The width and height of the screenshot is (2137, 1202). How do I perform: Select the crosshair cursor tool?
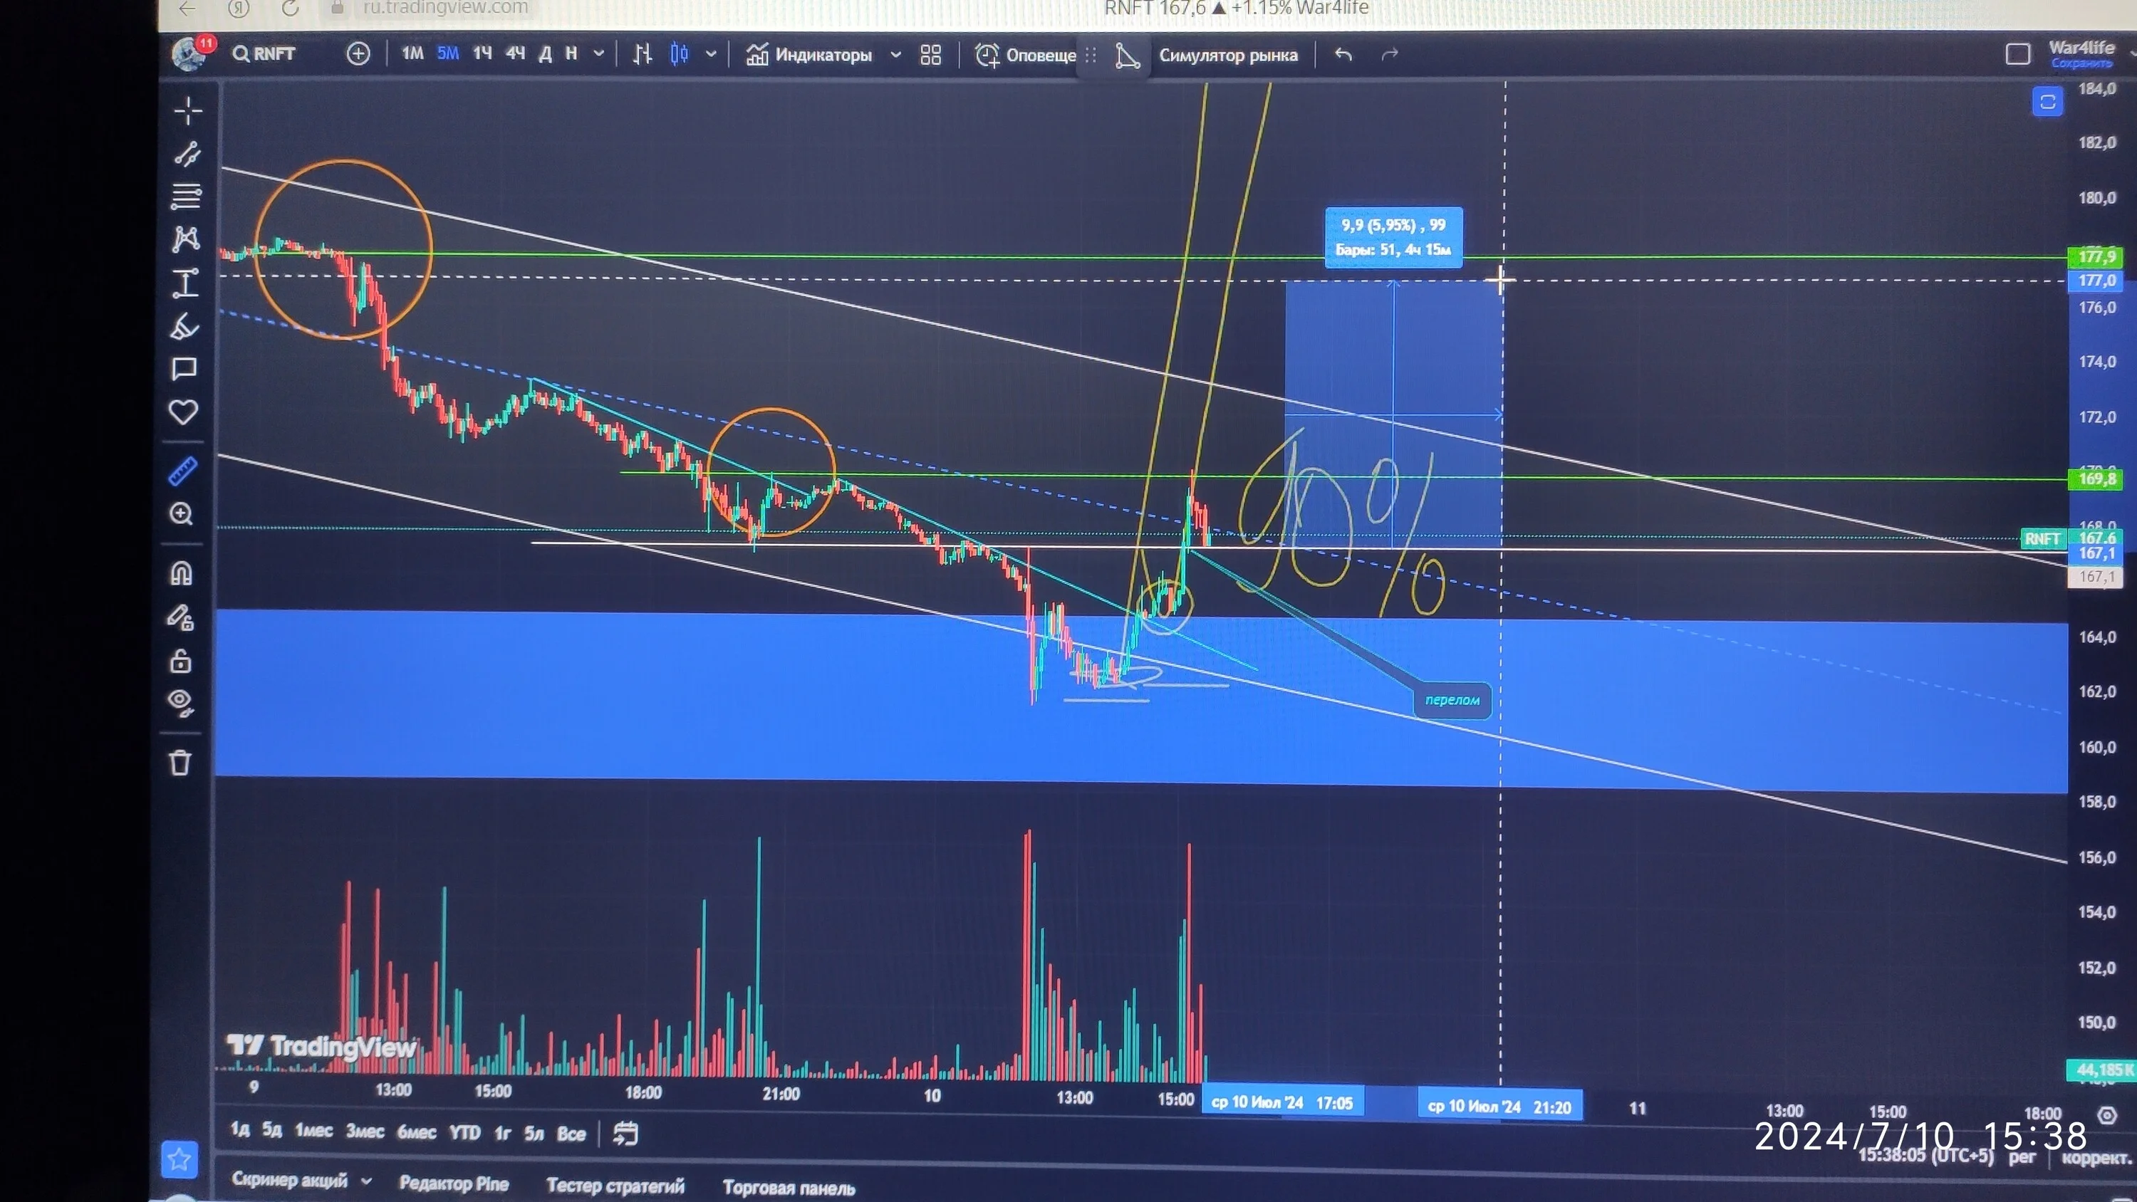point(188,111)
